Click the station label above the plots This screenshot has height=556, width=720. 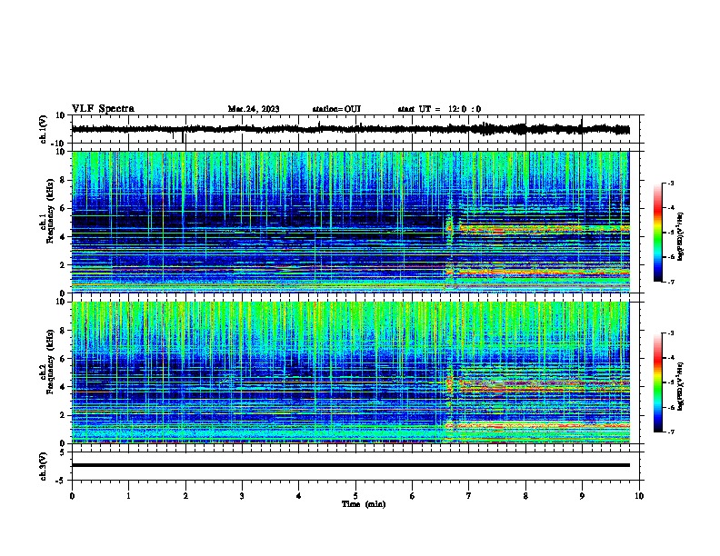tap(336, 109)
